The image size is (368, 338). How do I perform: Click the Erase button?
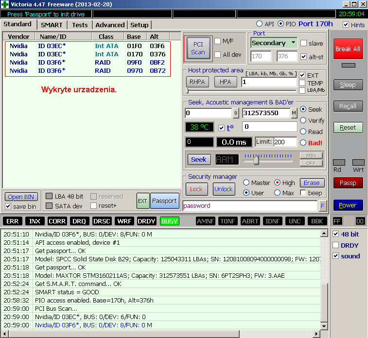312,183
